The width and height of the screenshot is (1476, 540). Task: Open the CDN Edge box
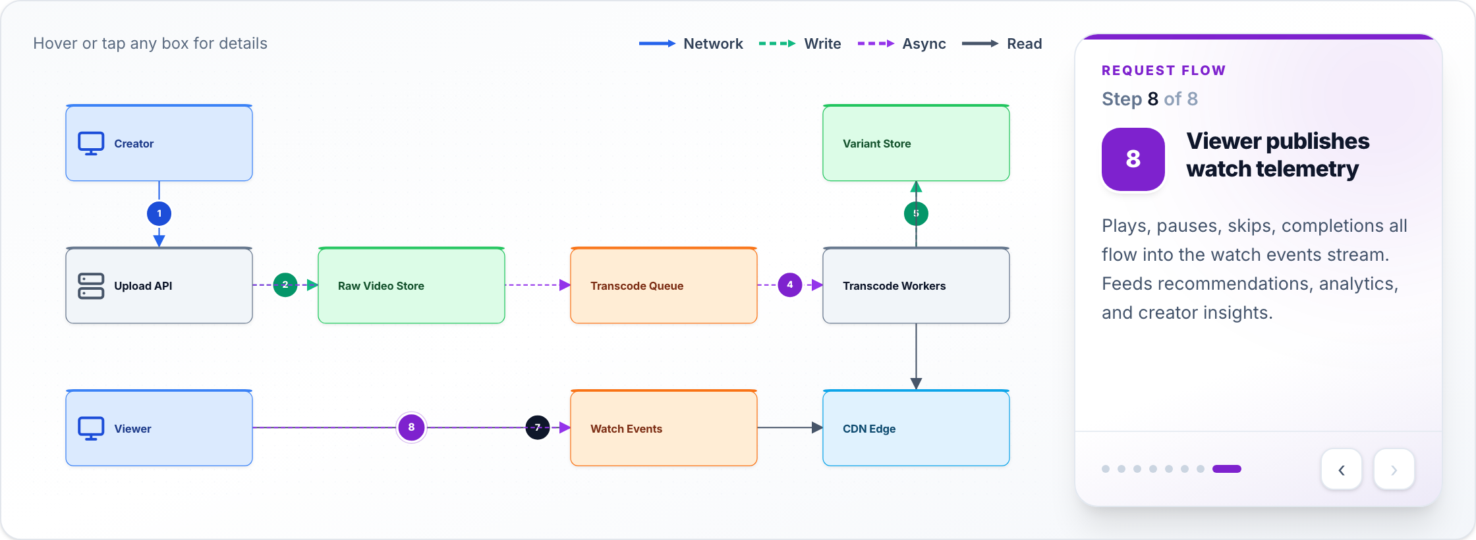(x=916, y=428)
